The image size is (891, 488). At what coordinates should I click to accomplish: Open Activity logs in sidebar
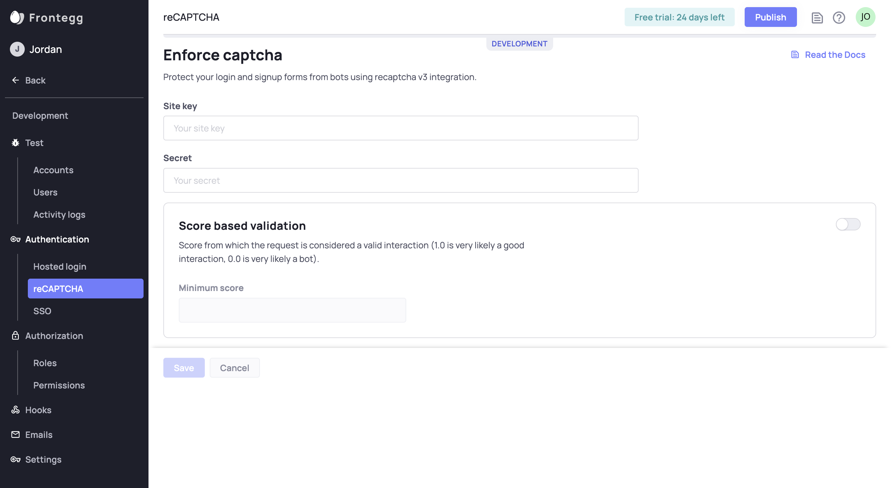(59, 214)
